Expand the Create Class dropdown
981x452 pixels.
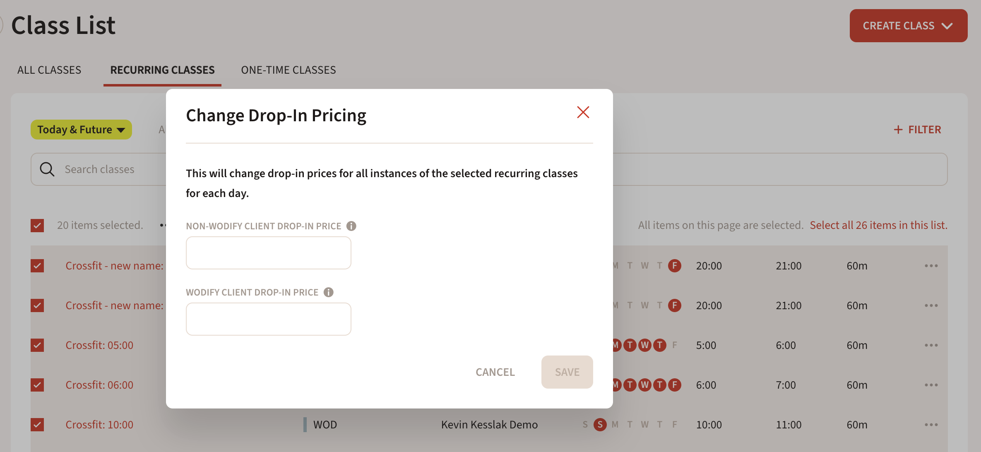908,26
